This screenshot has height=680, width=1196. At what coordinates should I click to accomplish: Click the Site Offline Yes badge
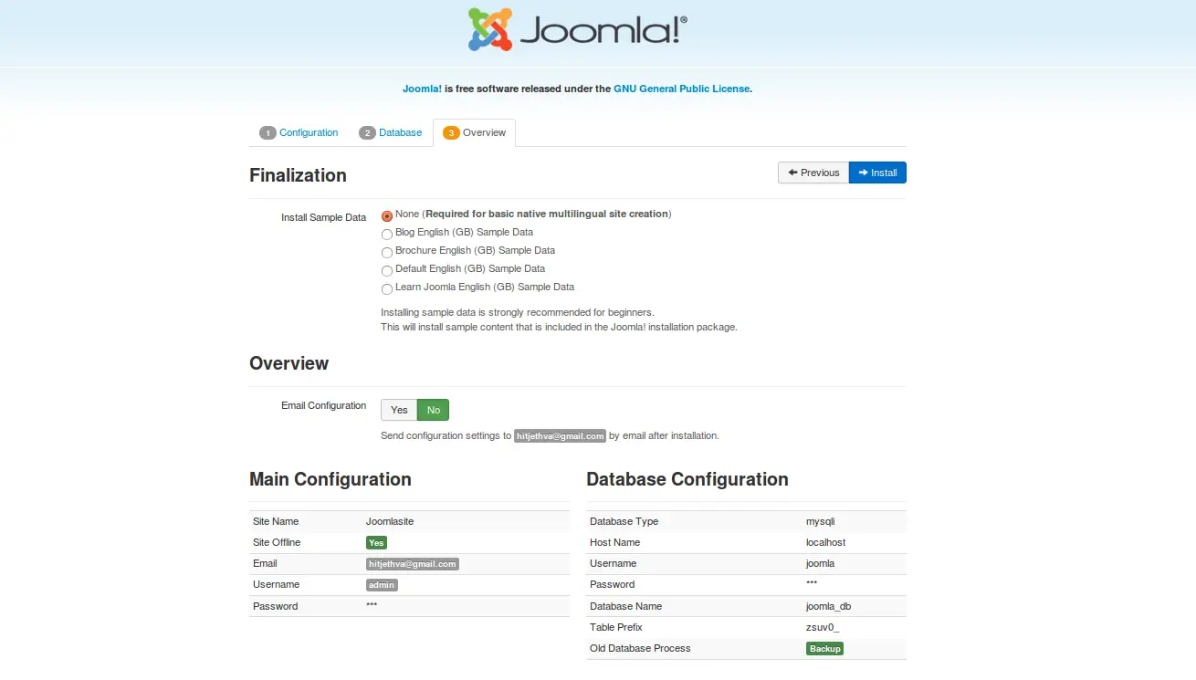(x=376, y=542)
